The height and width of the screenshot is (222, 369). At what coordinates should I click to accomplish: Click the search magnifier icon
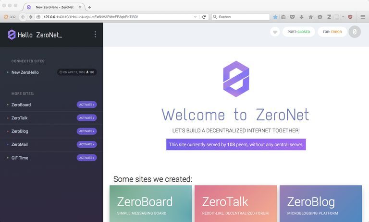215,17
